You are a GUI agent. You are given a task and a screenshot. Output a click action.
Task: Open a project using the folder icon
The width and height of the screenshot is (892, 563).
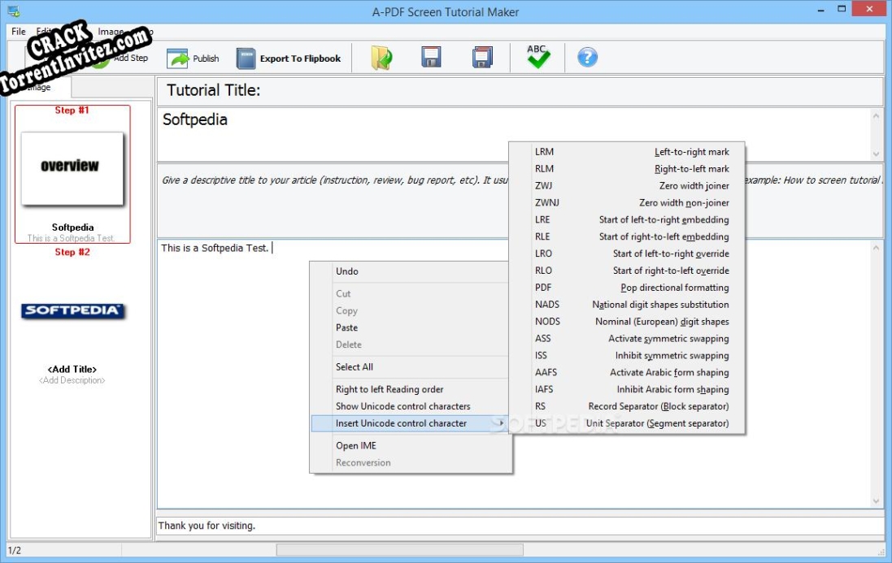(381, 57)
